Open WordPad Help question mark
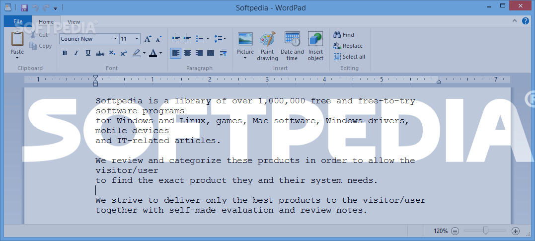 pos(526,21)
